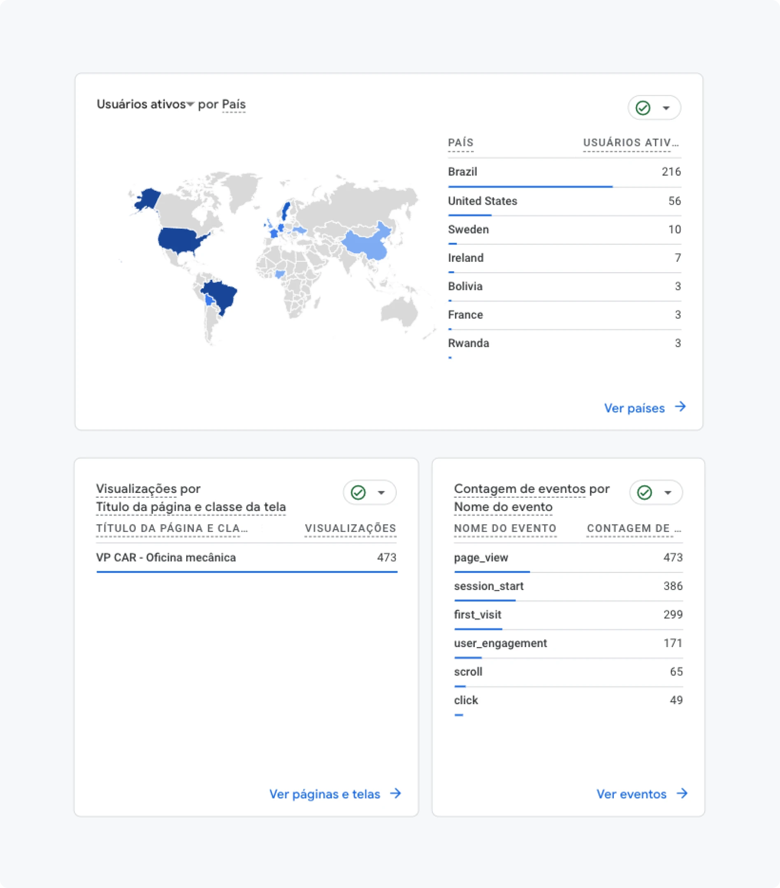Image resolution: width=780 pixels, height=888 pixels.
Task: Click Nome do evento title dimension
Action: click(503, 507)
